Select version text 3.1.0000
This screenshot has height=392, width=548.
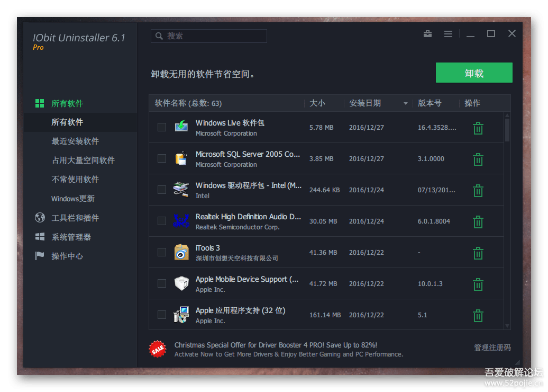coord(431,158)
